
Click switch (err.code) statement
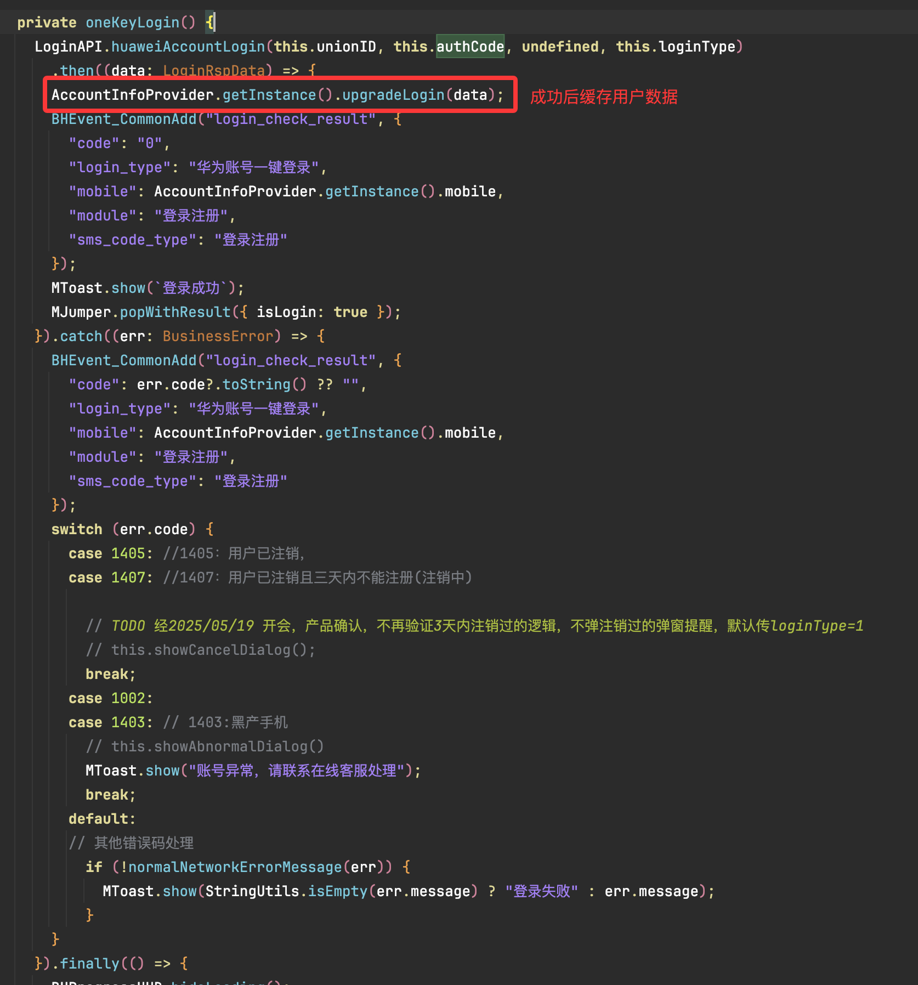[132, 529]
